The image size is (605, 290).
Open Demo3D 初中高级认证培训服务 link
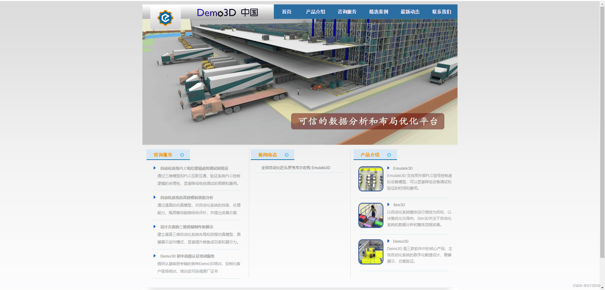(x=187, y=256)
